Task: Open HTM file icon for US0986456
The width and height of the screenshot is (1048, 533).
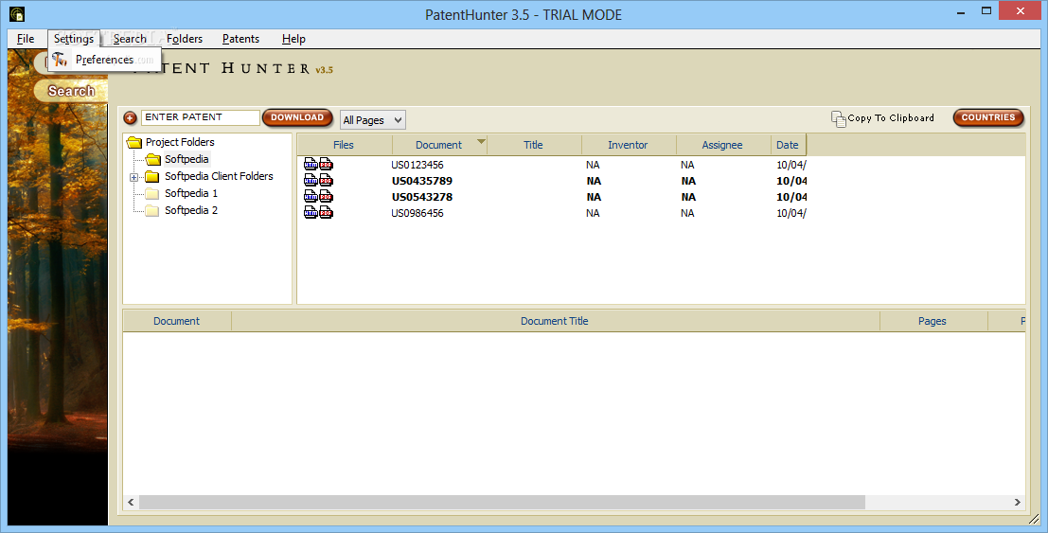Action: pos(311,213)
